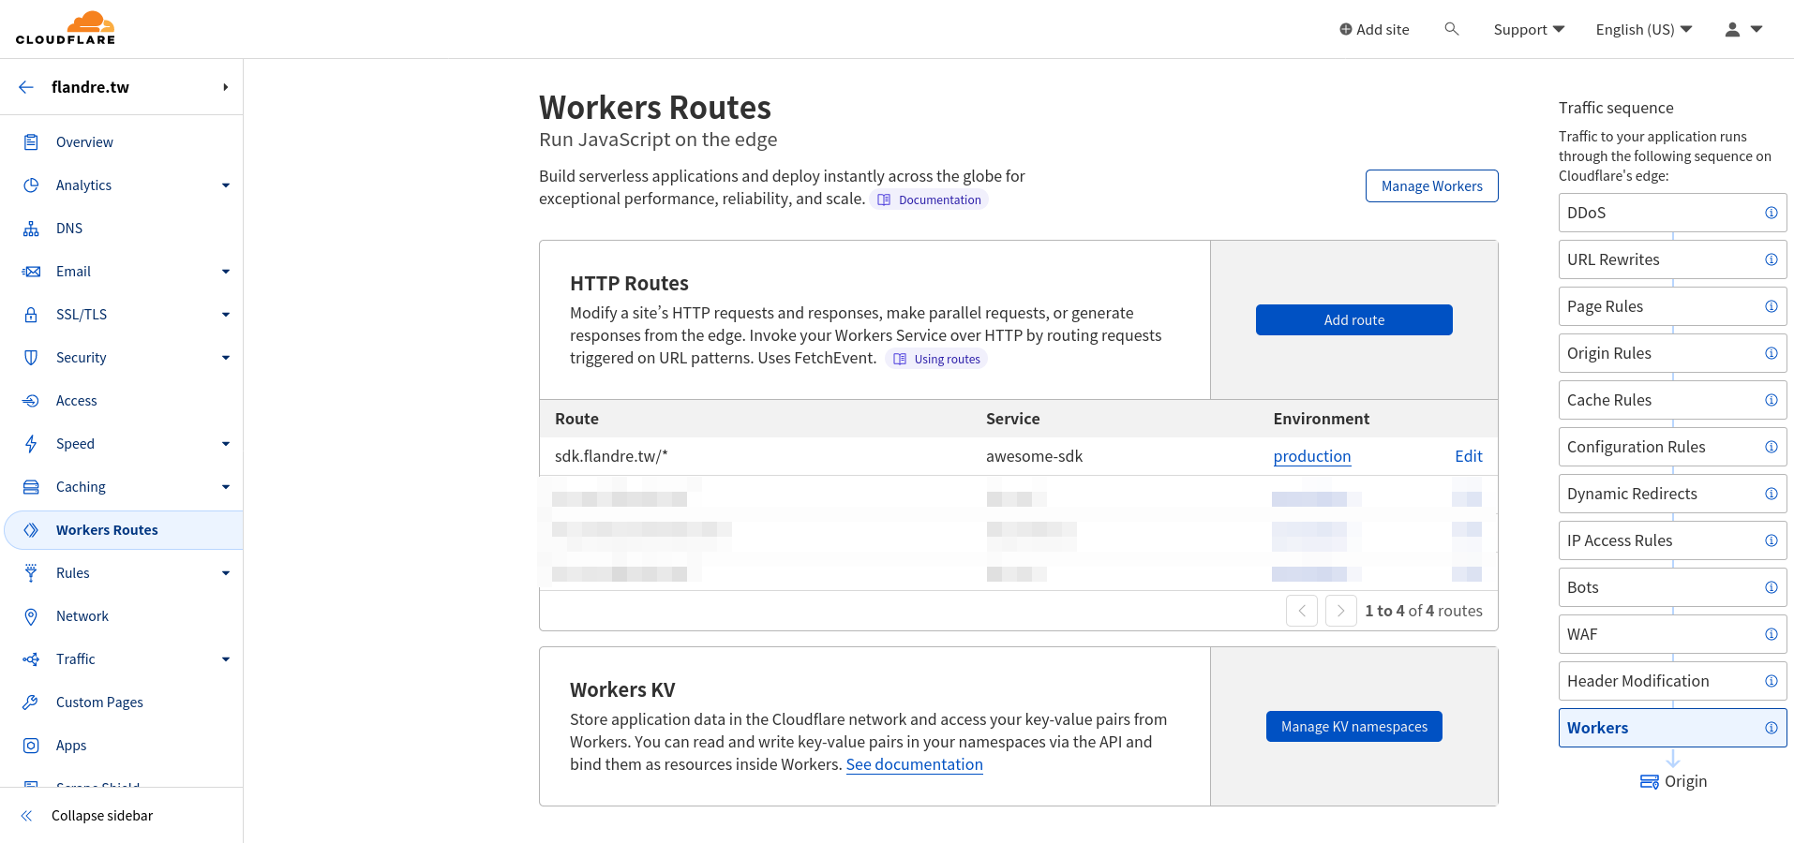Click the info icon beside WAF
Screen dimensions: 1794x843
click(x=1771, y=634)
